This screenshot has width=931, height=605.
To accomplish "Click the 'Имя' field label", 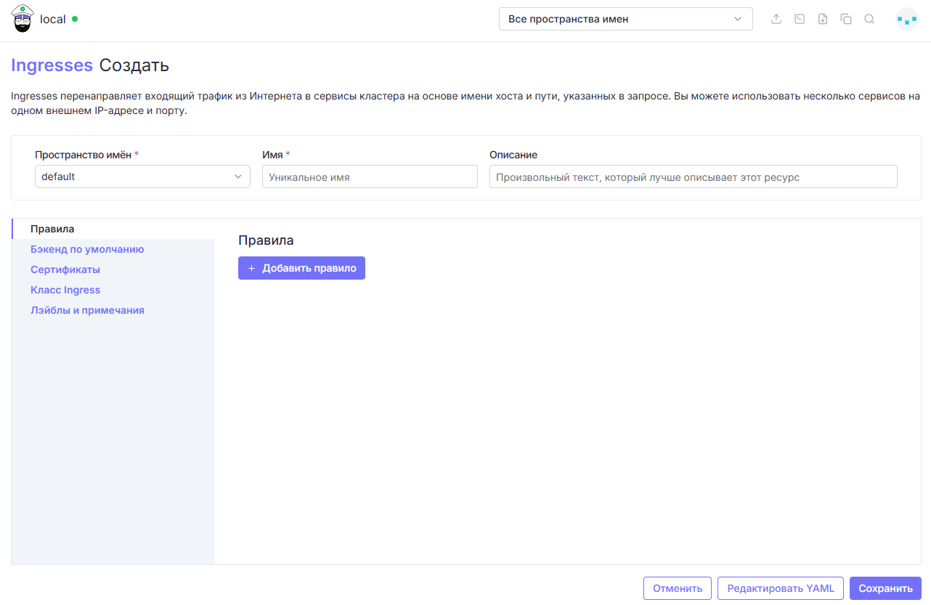I will click(x=272, y=155).
